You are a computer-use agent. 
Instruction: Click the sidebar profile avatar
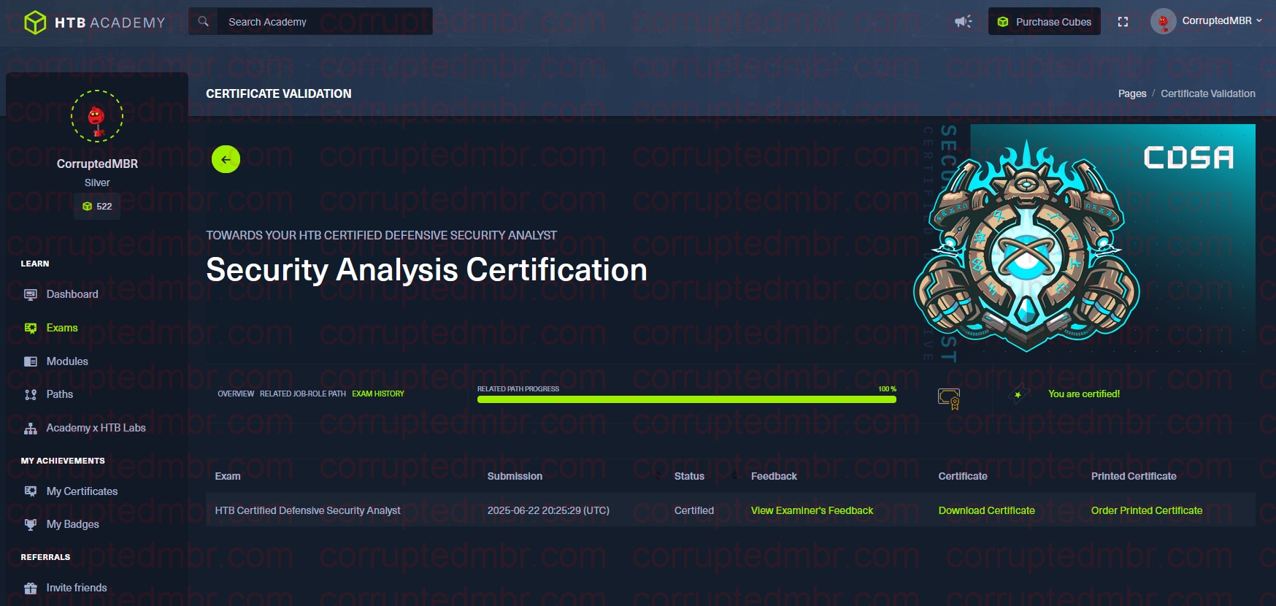coord(97,116)
